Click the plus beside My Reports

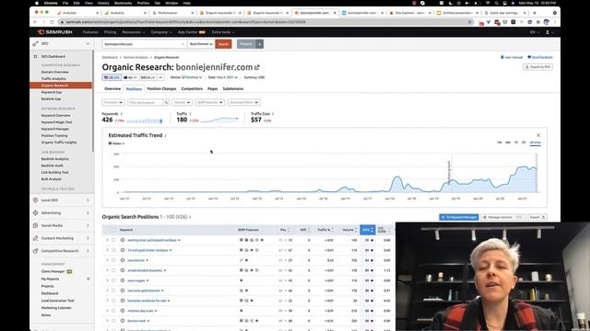pos(88,279)
